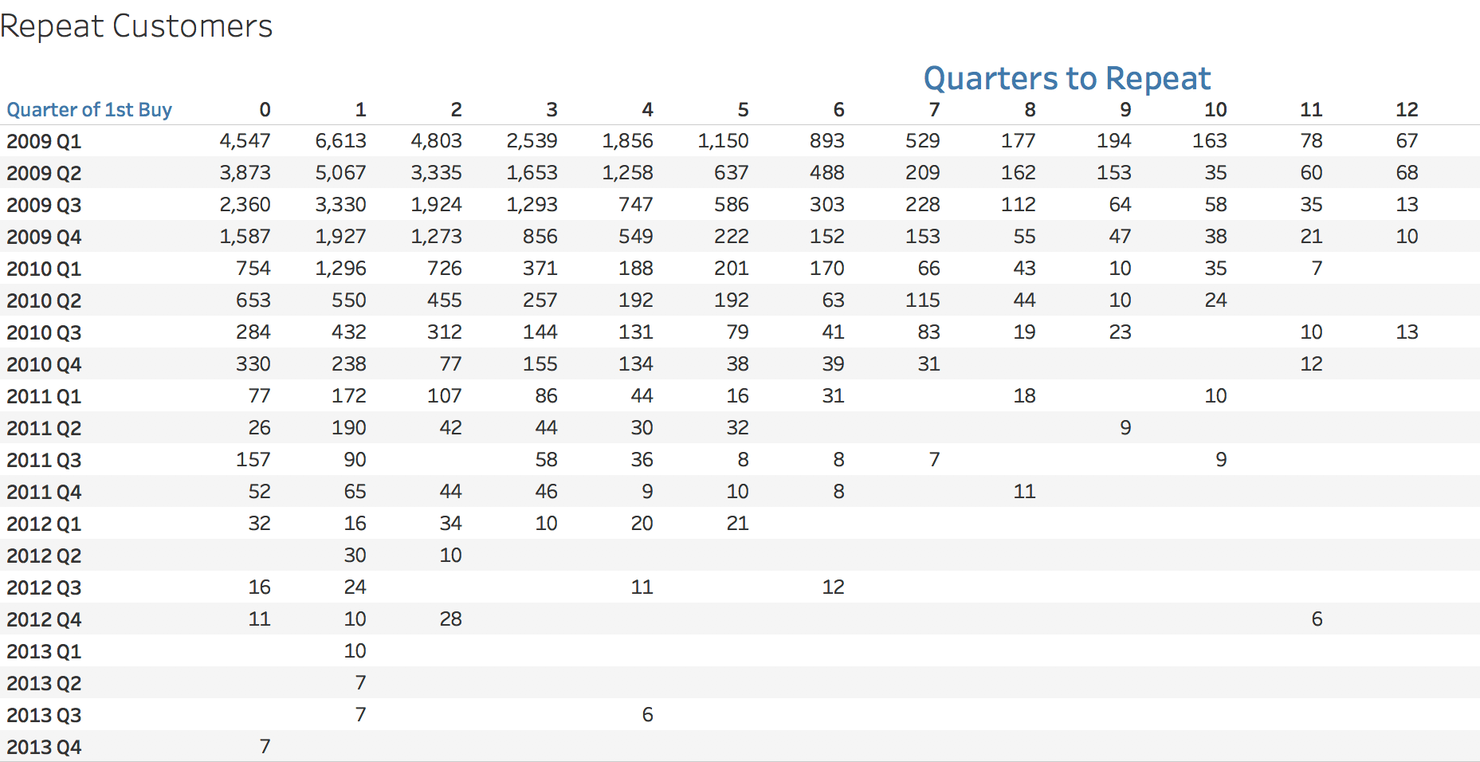
Task: Click the 1,927 value
Action: tap(340, 237)
